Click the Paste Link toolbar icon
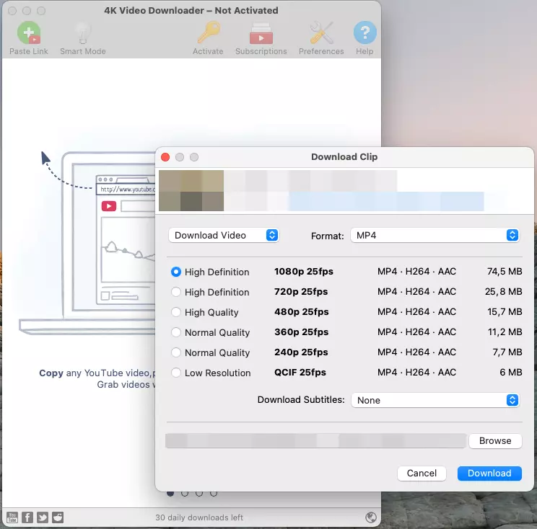The height and width of the screenshot is (529, 537). coord(29,34)
